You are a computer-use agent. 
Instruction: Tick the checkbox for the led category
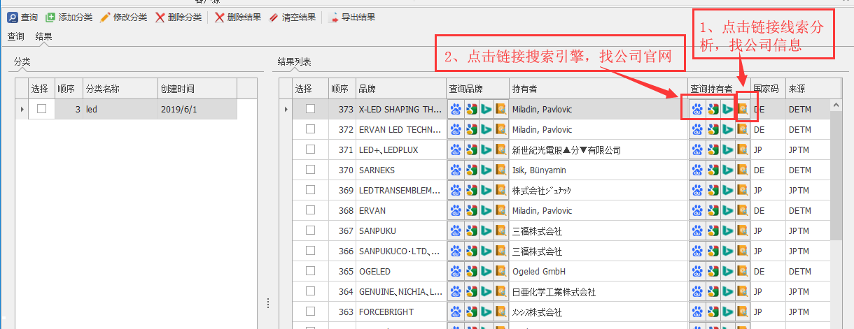click(42, 109)
